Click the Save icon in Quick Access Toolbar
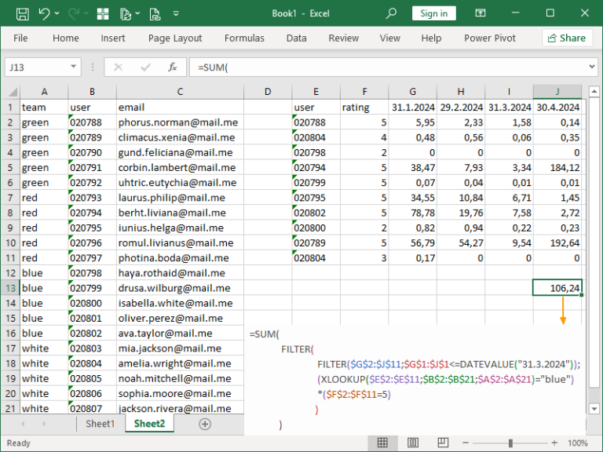603x452 pixels. click(22, 14)
